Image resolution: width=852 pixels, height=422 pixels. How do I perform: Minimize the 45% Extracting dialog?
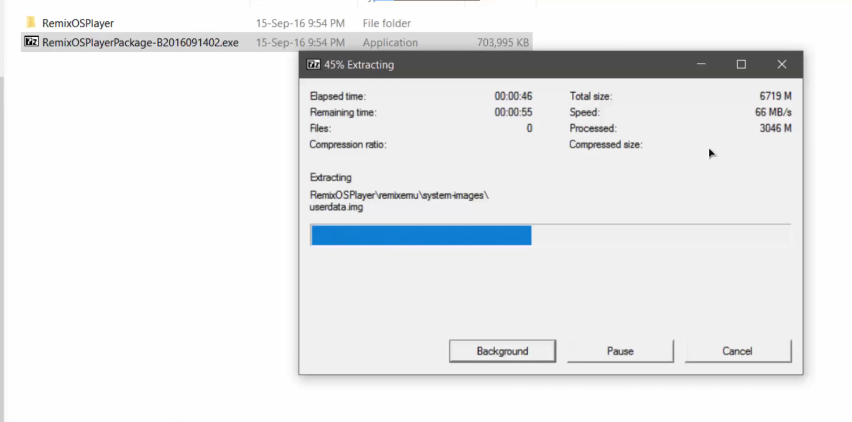coord(701,64)
